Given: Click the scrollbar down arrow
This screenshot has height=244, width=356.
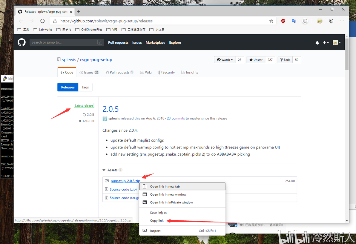Looking at the screenshot, I should (347, 221).
